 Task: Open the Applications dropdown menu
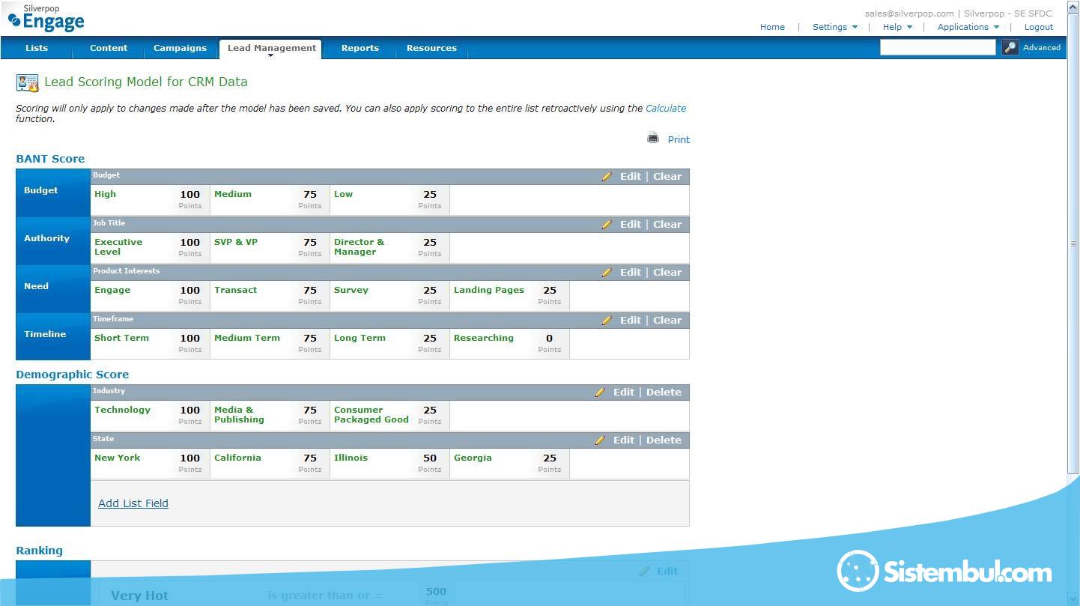968,27
